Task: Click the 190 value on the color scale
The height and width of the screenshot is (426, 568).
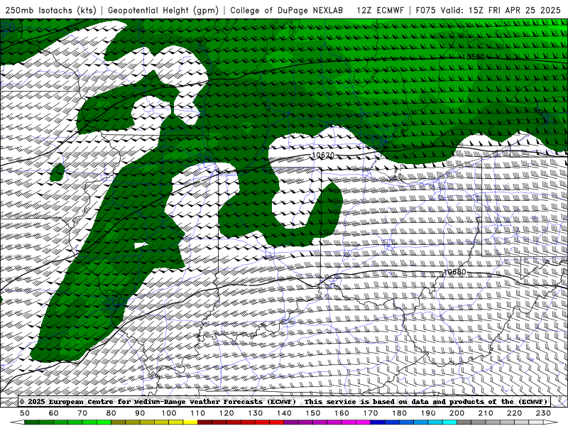Action: [428, 413]
